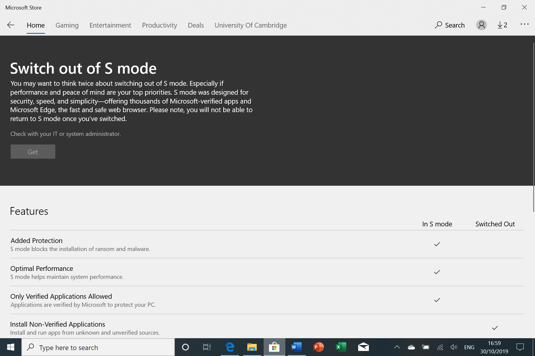The image size is (535, 356).
Task: Click the Switch out of S mode heading
Action: click(x=83, y=69)
